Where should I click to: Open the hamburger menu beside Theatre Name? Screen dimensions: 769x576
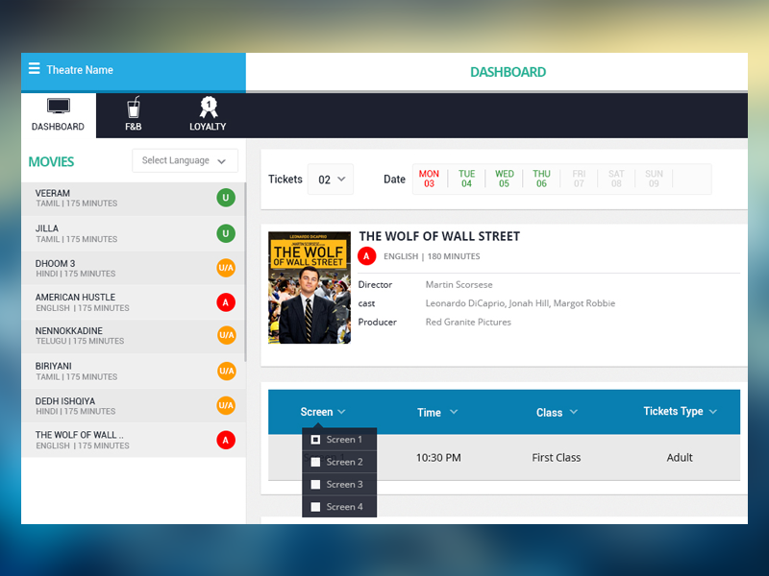[34, 68]
